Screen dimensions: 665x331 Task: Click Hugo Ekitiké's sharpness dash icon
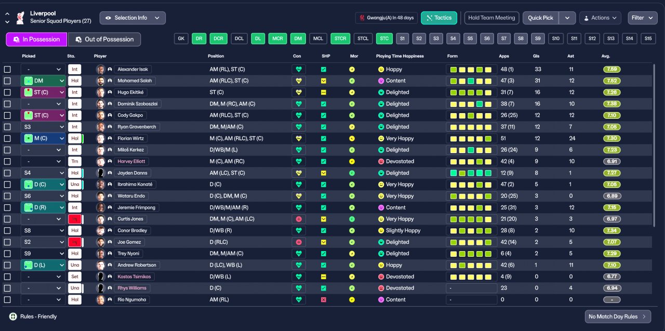click(x=323, y=92)
